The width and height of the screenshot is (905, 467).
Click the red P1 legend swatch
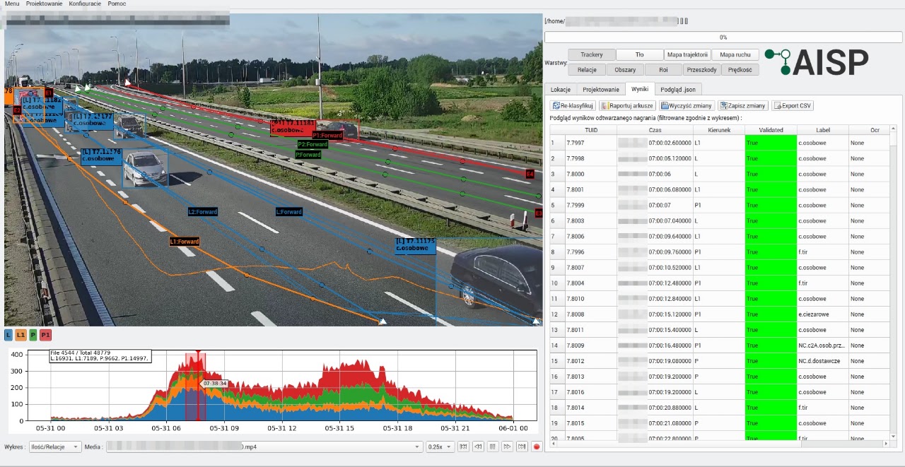click(45, 335)
